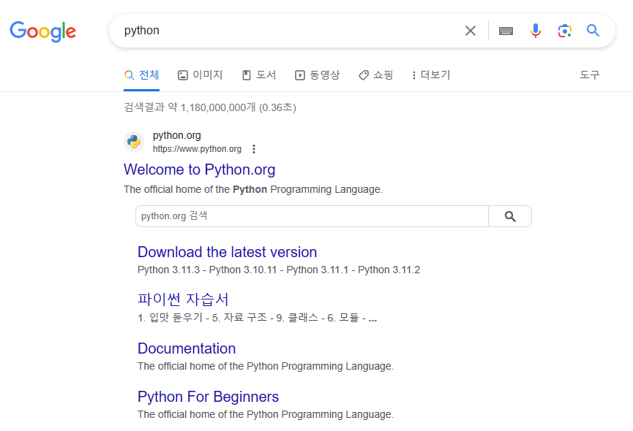Click the python.org site name text

pos(177,135)
